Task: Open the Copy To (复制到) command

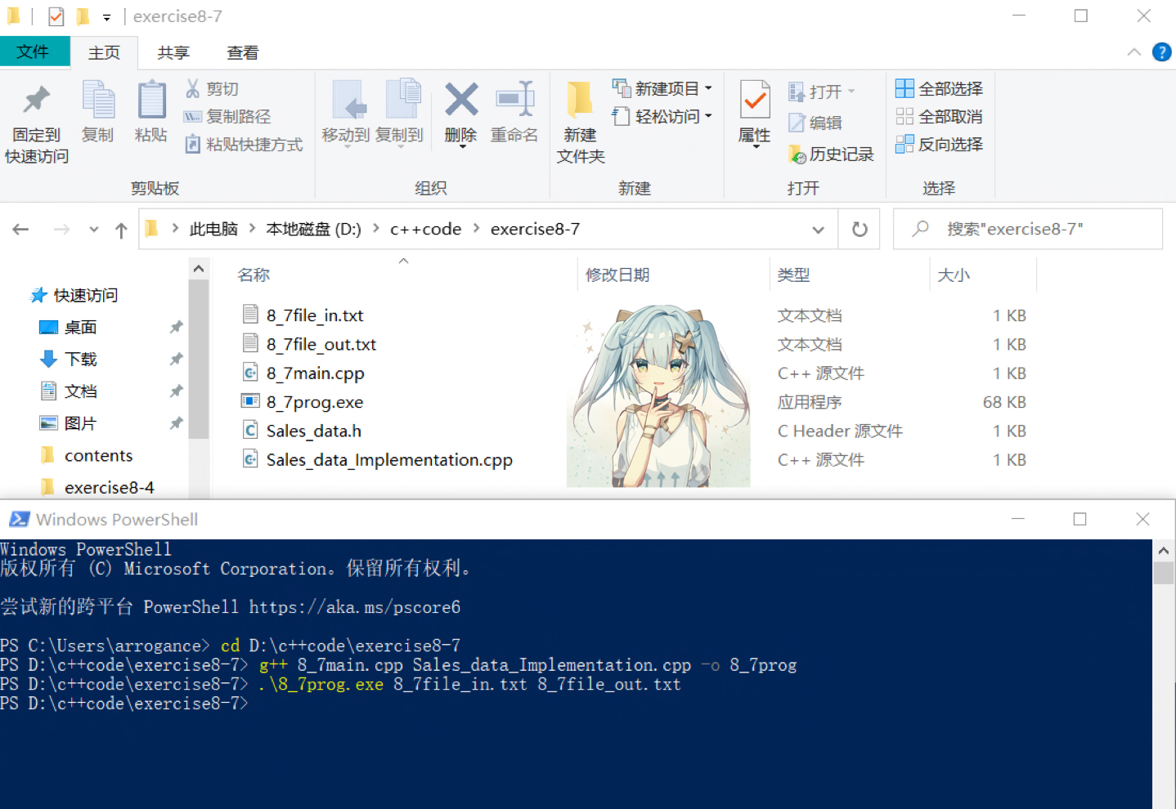Action: (400, 112)
